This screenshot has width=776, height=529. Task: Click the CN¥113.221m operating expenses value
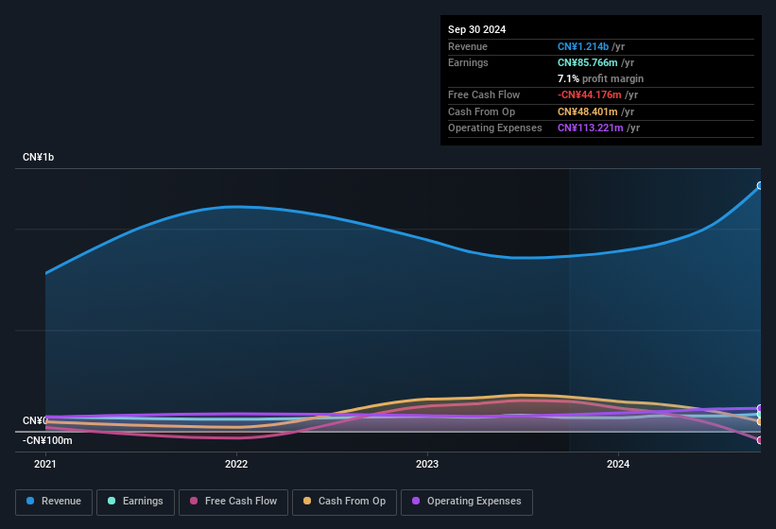tap(591, 128)
